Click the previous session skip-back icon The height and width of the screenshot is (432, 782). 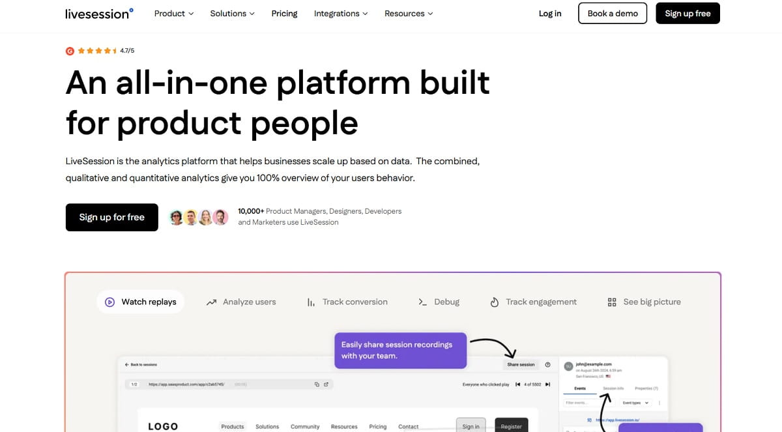coord(517,384)
